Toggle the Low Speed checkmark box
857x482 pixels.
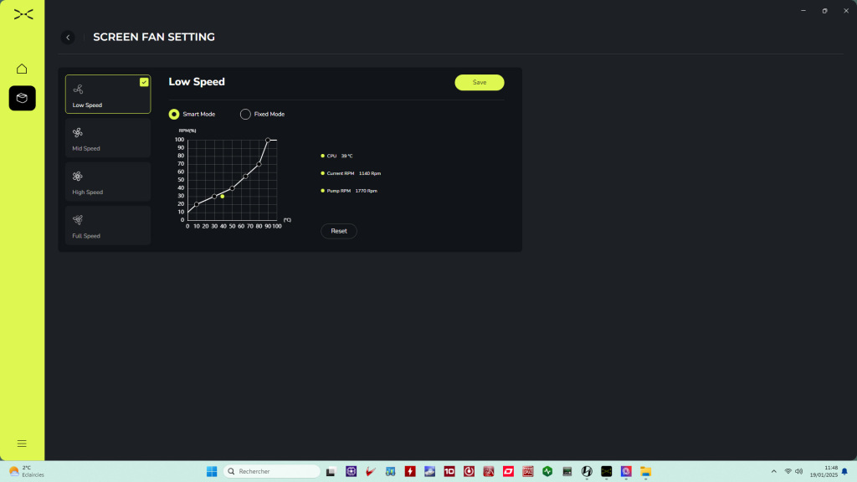pyautogui.click(x=144, y=82)
